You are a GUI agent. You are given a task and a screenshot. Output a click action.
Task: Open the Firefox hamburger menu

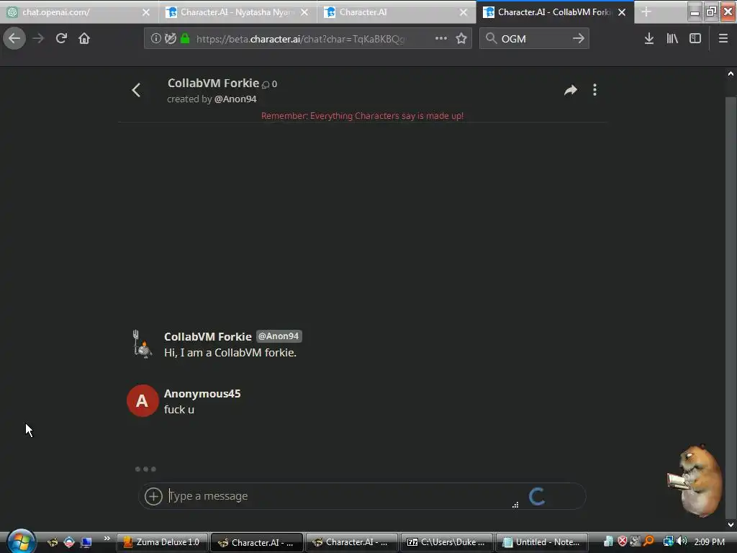(x=723, y=39)
